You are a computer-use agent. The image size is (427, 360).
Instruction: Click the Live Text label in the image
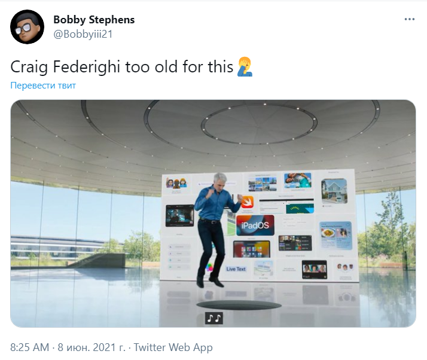pos(236,269)
